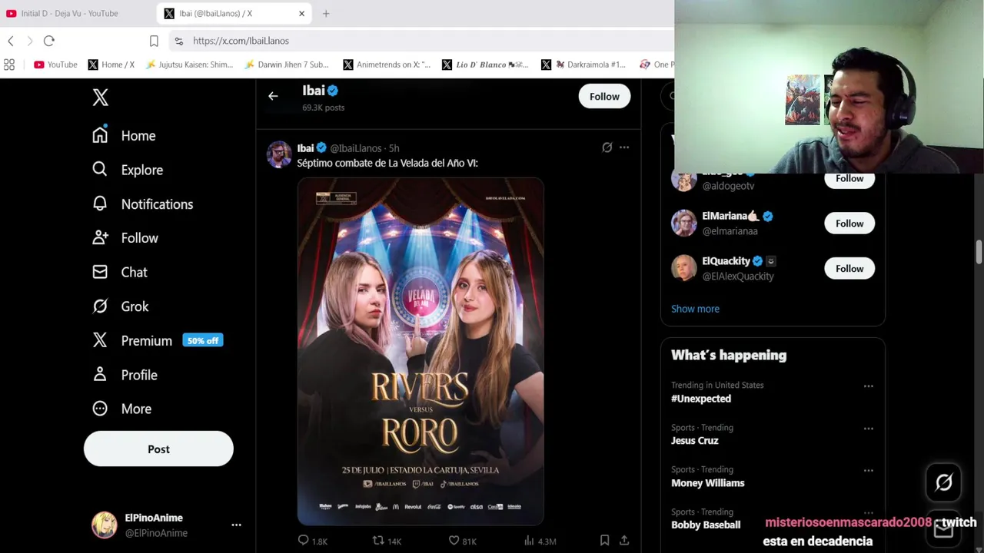Click the Post button
Viewport: 984px width, 553px height.
click(x=158, y=449)
